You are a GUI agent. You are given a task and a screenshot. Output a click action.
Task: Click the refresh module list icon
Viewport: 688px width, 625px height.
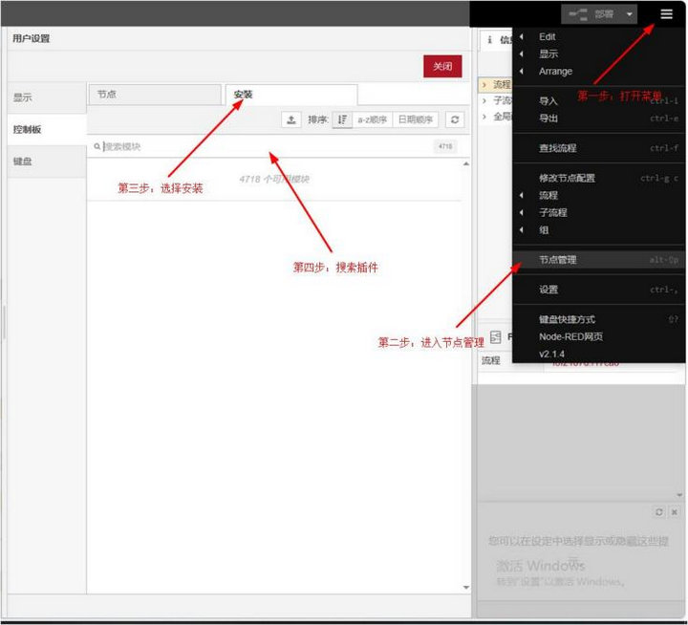pyautogui.click(x=455, y=119)
